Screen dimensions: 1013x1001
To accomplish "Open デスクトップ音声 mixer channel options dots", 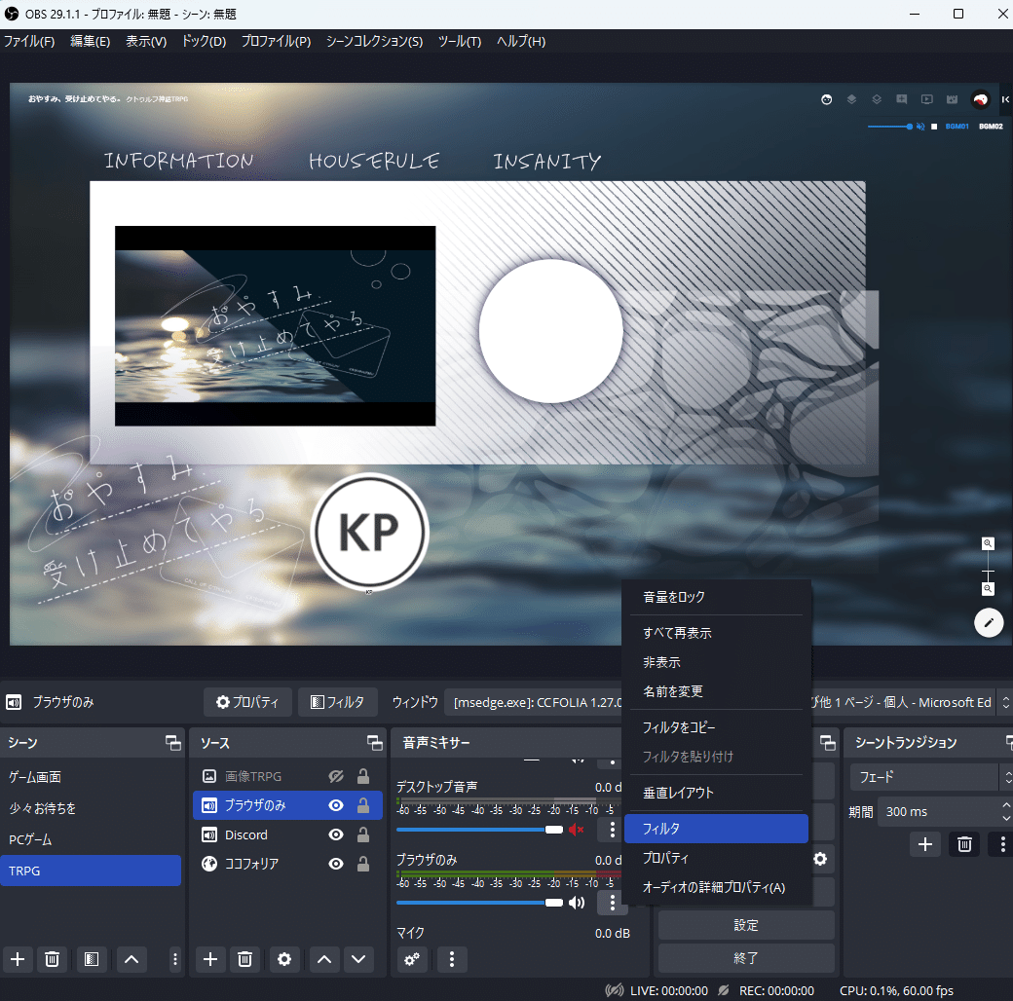I will [x=613, y=830].
